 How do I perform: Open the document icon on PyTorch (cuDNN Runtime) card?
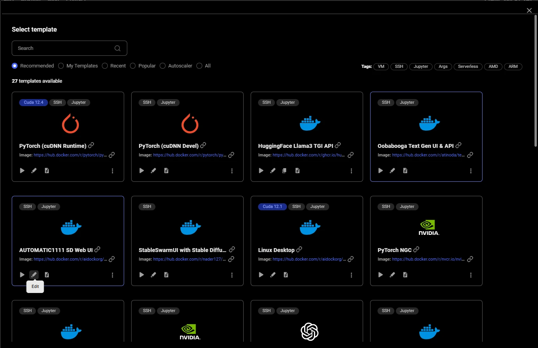pos(47,170)
